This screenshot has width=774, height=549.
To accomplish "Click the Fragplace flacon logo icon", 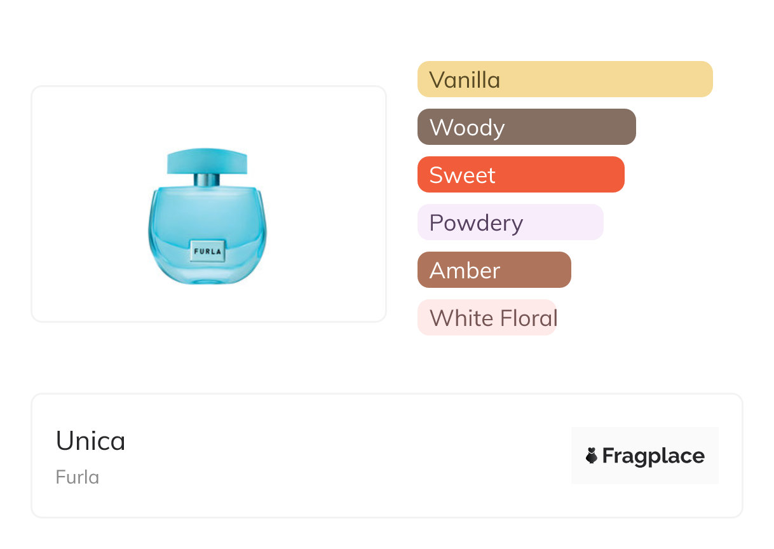I will tap(592, 456).
